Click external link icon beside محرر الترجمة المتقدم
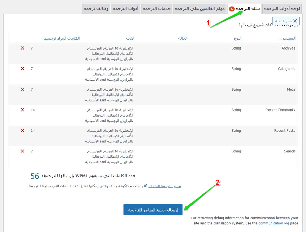The image size is (306, 232). point(145,186)
